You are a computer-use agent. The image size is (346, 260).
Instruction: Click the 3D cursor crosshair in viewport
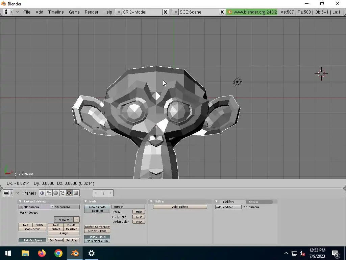(x=321, y=73)
